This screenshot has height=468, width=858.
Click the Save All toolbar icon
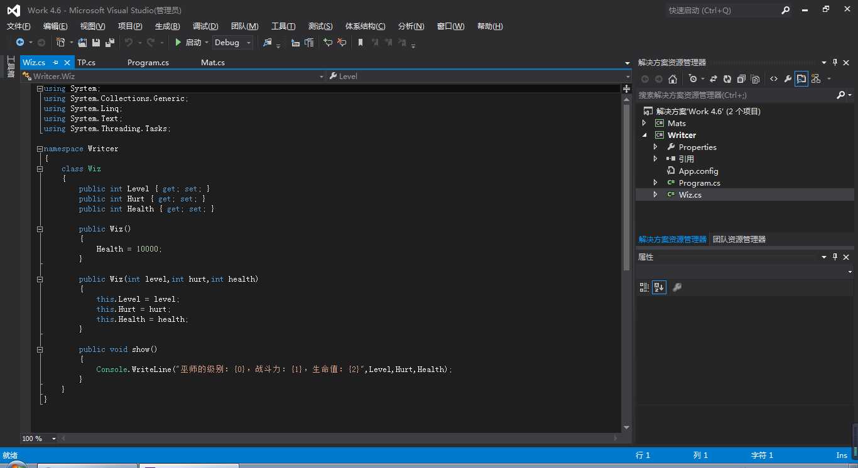click(x=110, y=43)
